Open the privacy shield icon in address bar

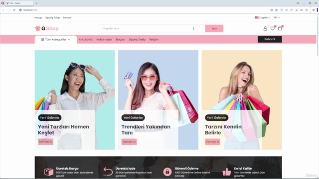coord(282,10)
